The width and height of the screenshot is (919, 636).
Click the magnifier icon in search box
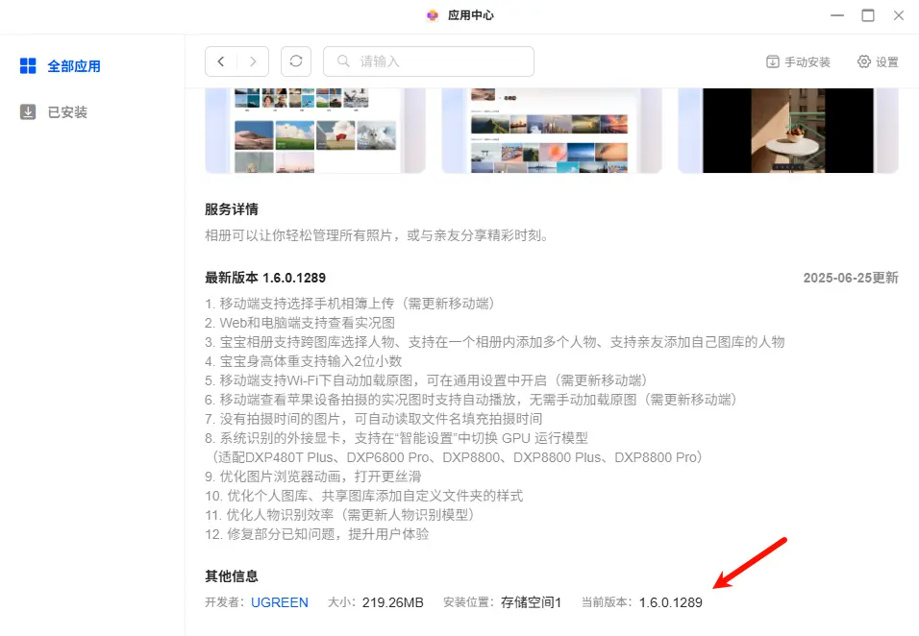(x=343, y=61)
